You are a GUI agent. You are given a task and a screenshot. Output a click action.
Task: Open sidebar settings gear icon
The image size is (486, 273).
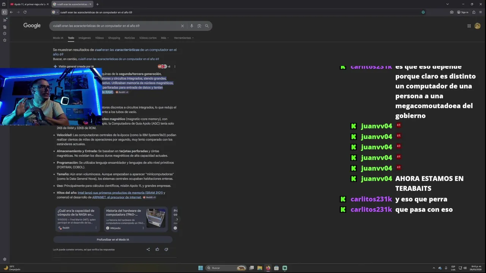(x=5, y=259)
